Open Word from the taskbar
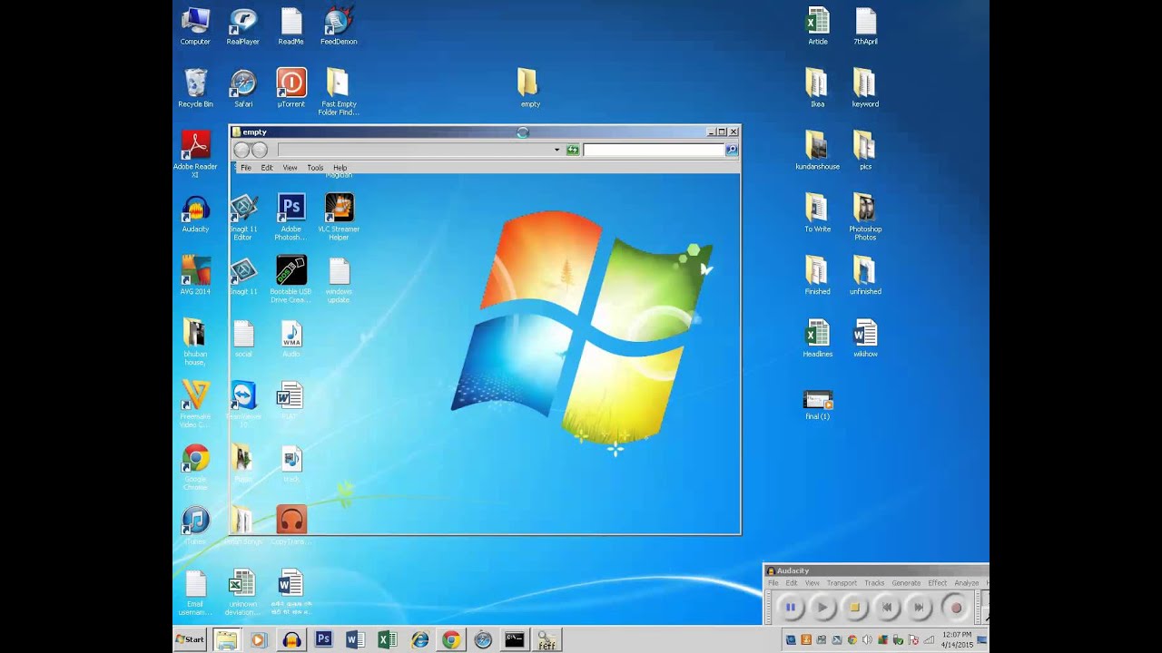Viewport: 1162px width, 653px height. point(355,639)
